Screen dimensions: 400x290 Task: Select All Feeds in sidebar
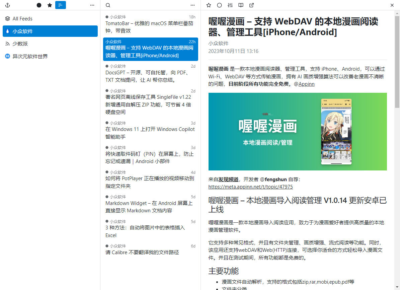[x=50, y=19]
